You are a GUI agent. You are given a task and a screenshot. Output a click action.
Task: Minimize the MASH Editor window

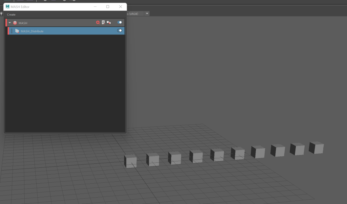tap(95, 7)
